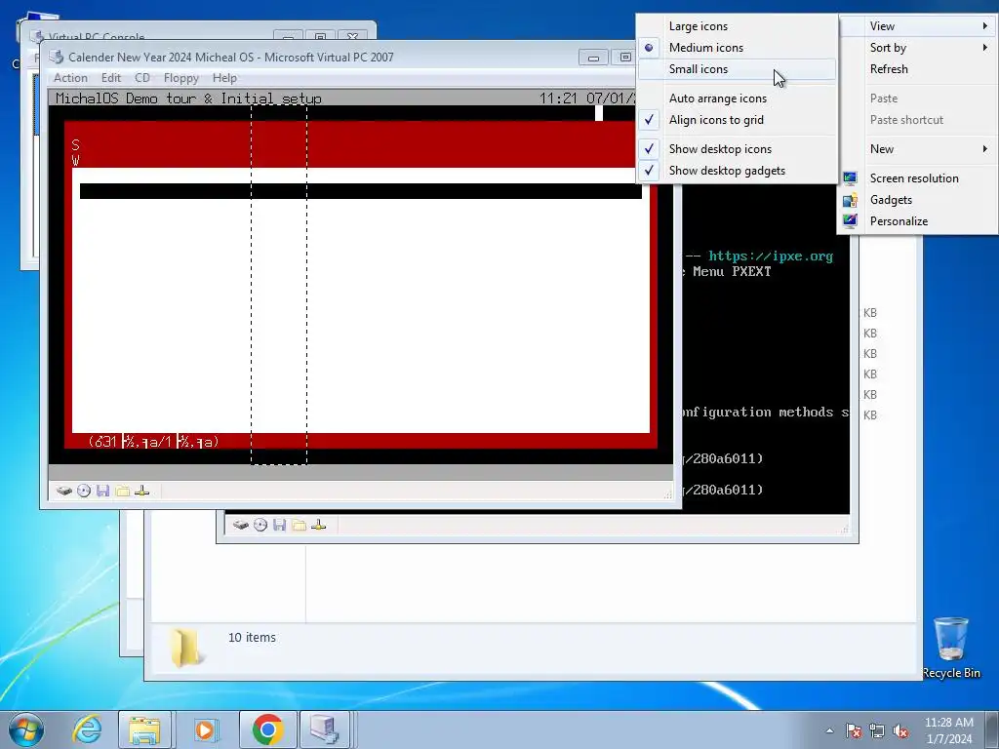Click shared folder icon in the rear VM window status bar
The width and height of the screenshot is (999, 749).
(299, 526)
